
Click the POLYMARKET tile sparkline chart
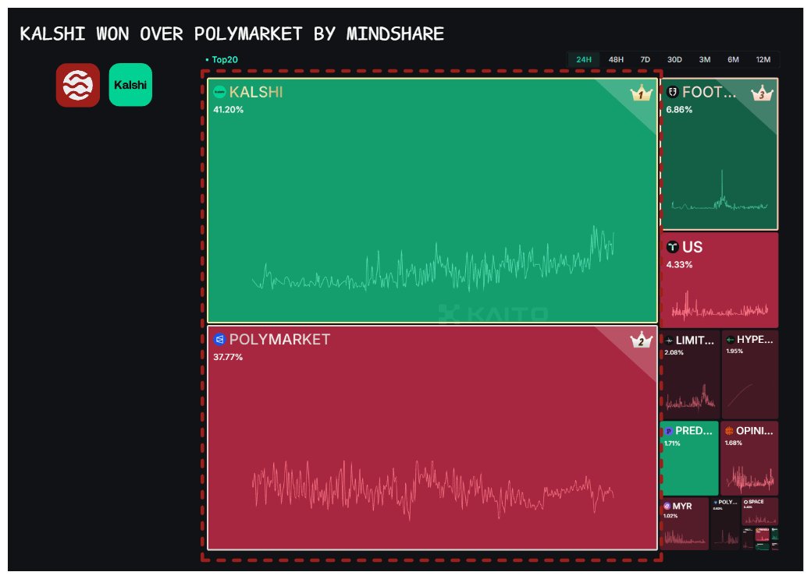tap(433, 489)
